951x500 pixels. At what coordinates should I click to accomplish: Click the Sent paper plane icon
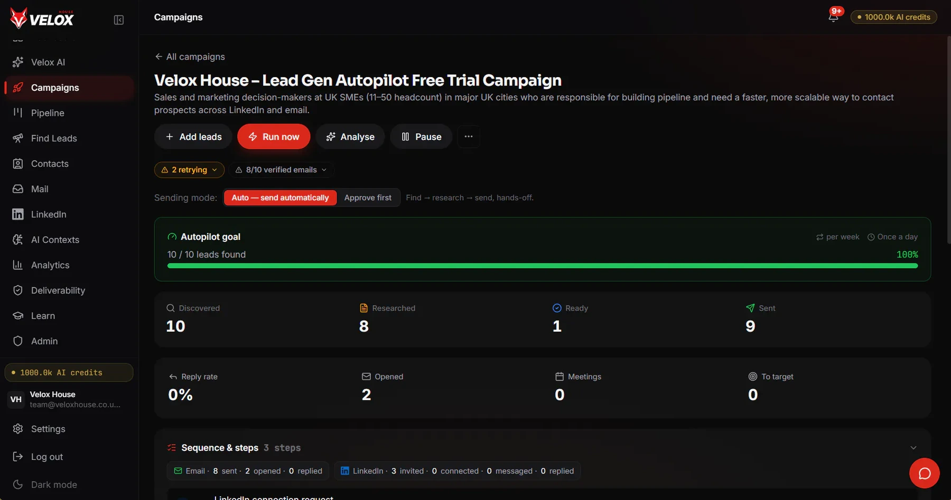(x=750, y=308)
